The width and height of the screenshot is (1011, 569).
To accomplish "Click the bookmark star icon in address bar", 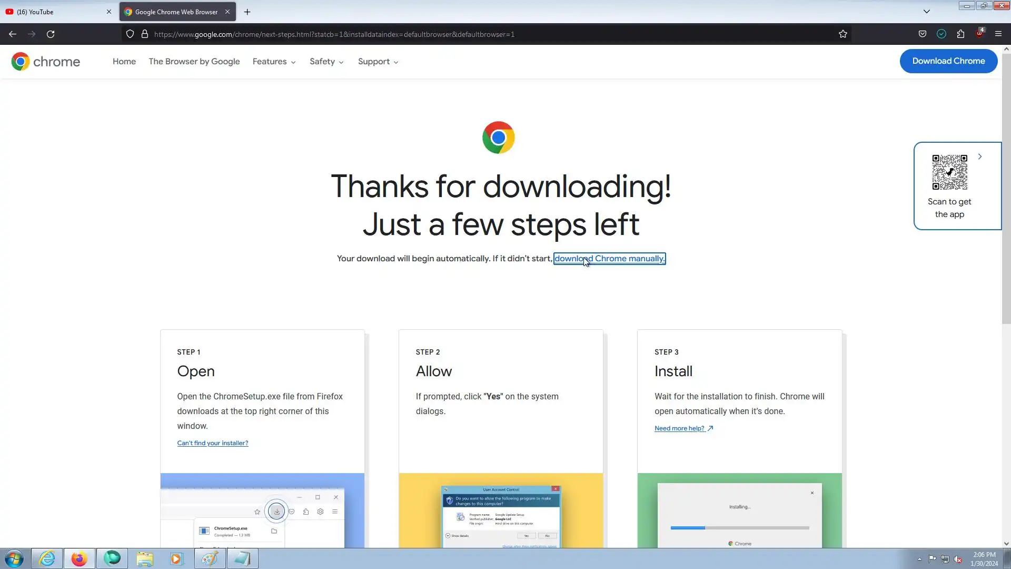I will pyautogui.click(x=843, y=34).
